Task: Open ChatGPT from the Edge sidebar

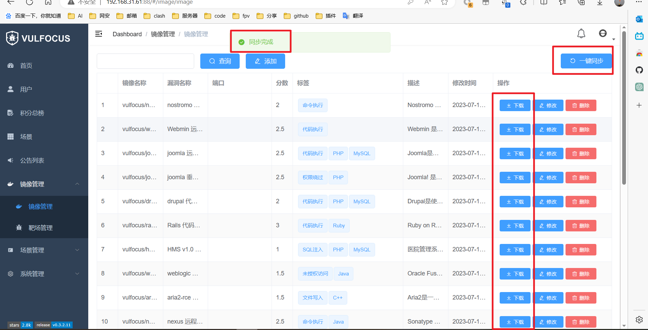Action: (x=640, y=87)
